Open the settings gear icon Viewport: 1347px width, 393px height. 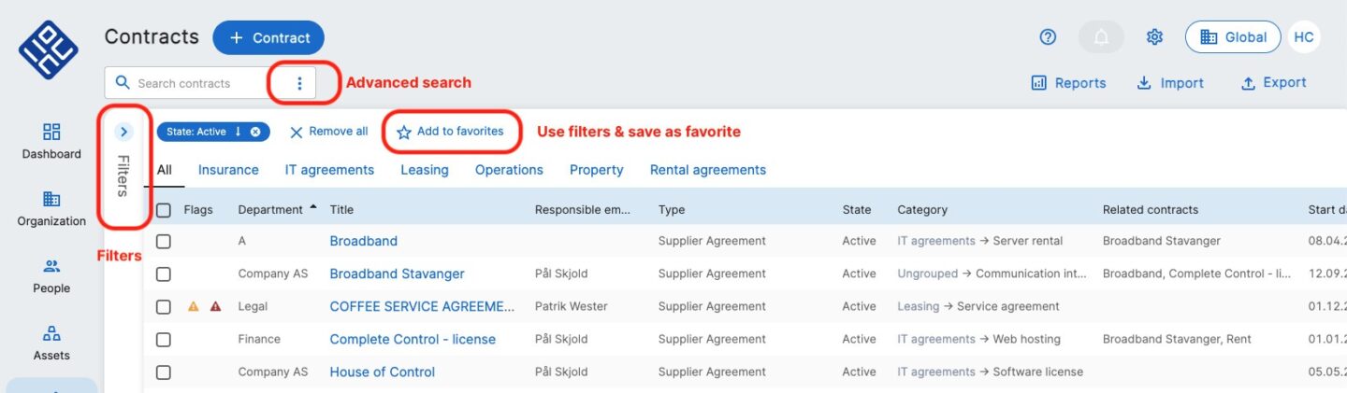(1154, 37)
